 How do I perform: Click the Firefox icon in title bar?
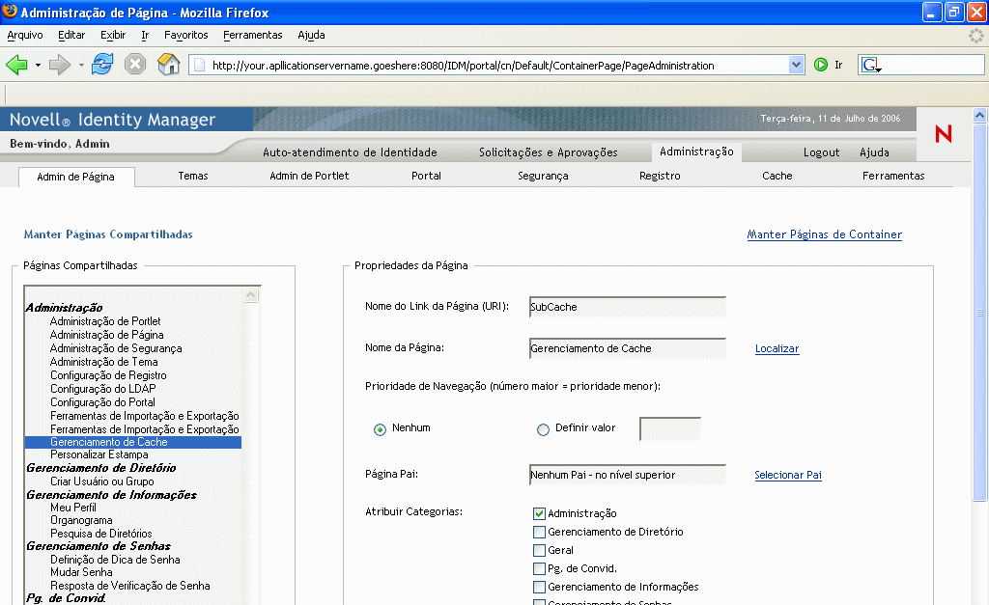[10, 12]
